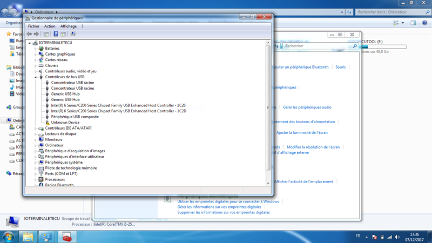Viewport: 432px width, 243px height.
Task: Expand Contrôleurs IDE ATA/ATAPI node
Action: [36, 129]
